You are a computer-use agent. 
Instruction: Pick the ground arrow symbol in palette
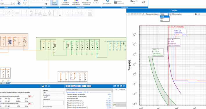click(x=60, y=13)
